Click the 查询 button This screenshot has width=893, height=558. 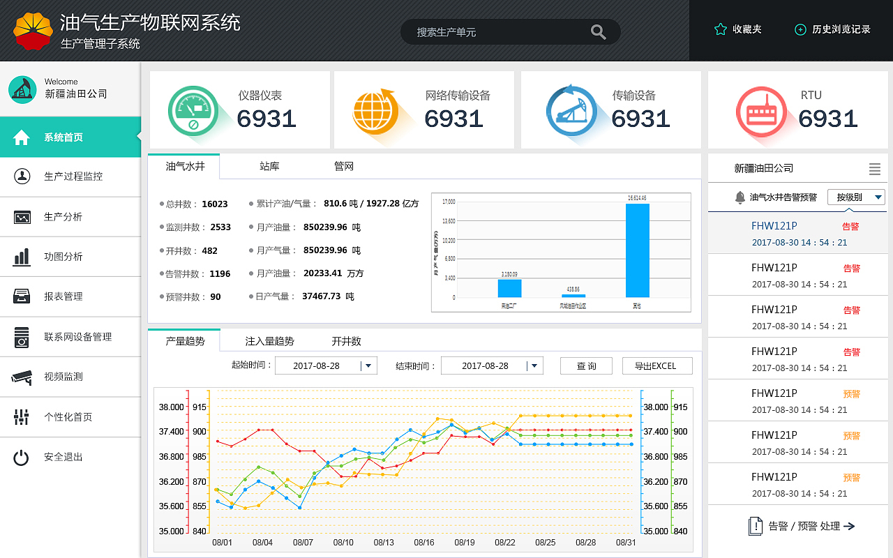click(x=586, y=365)
